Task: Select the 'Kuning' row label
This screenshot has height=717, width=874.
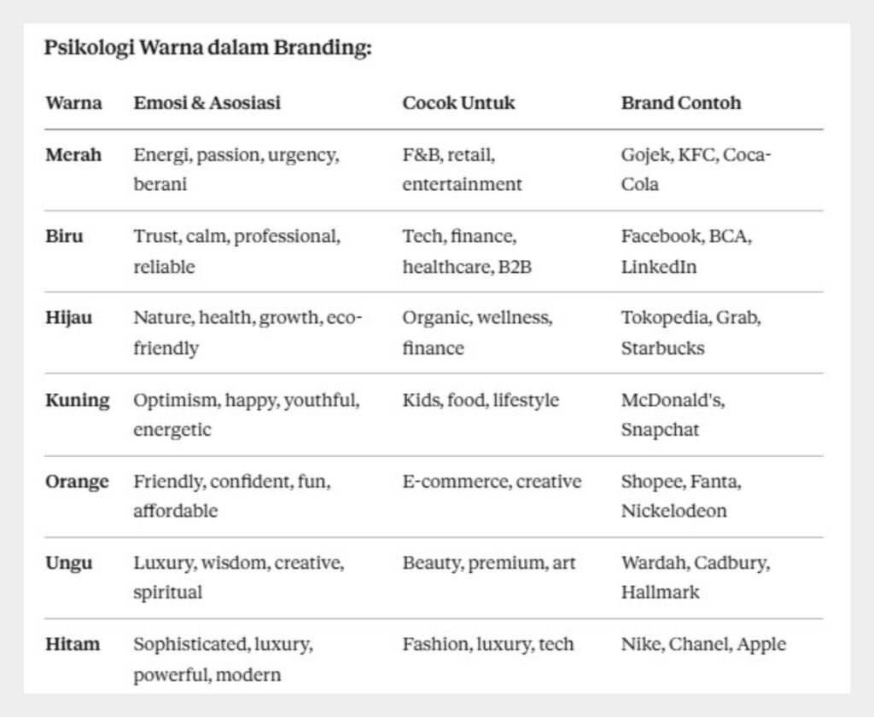Action: point(78,400)
